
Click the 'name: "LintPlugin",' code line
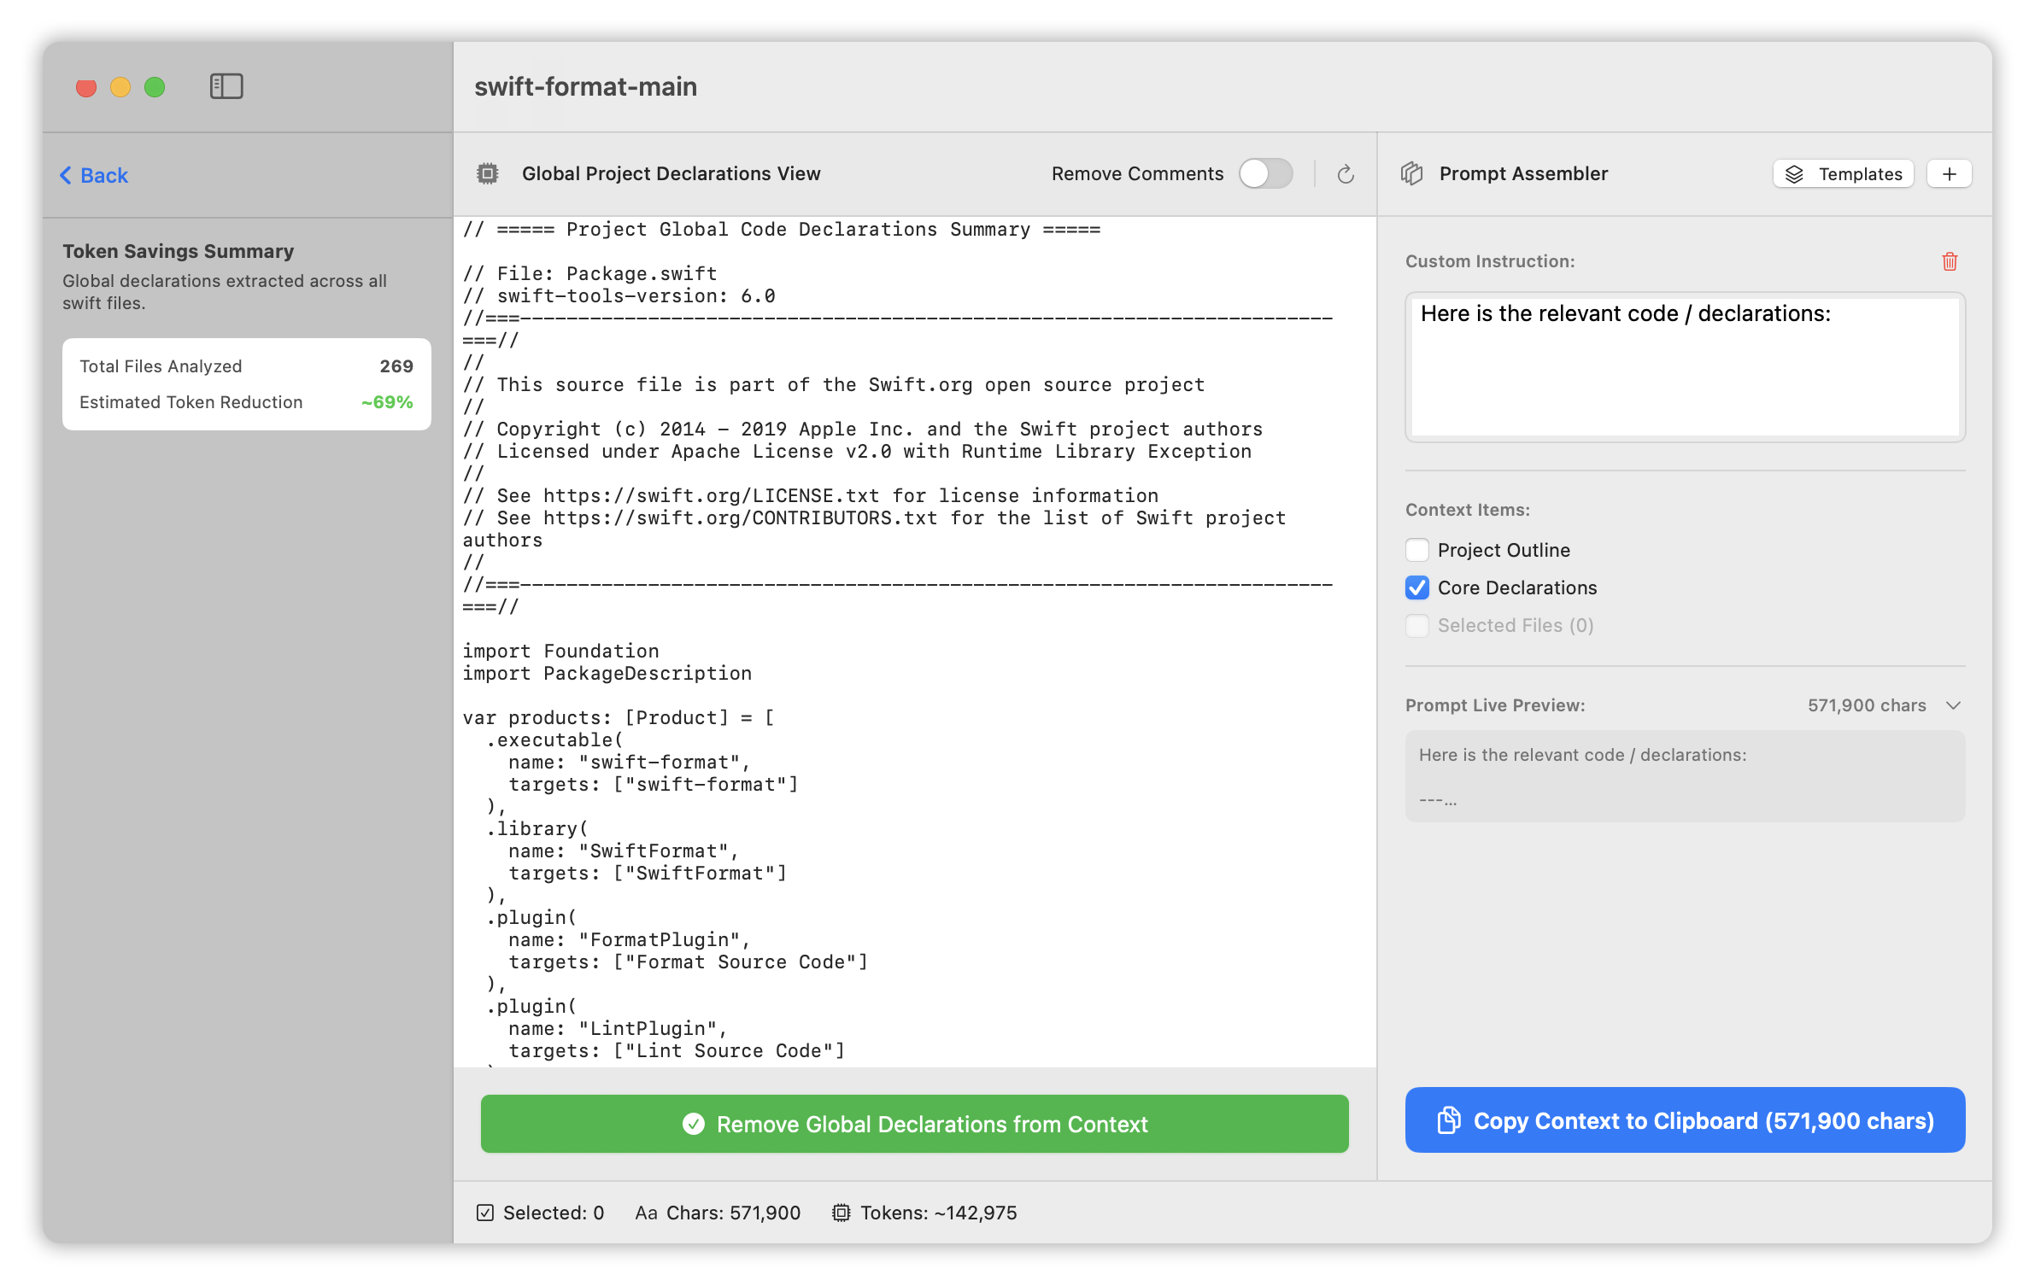[x=617, y=1028]
